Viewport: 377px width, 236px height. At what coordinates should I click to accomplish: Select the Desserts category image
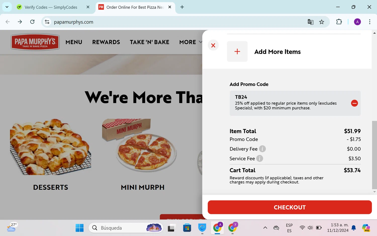point(51,147)
